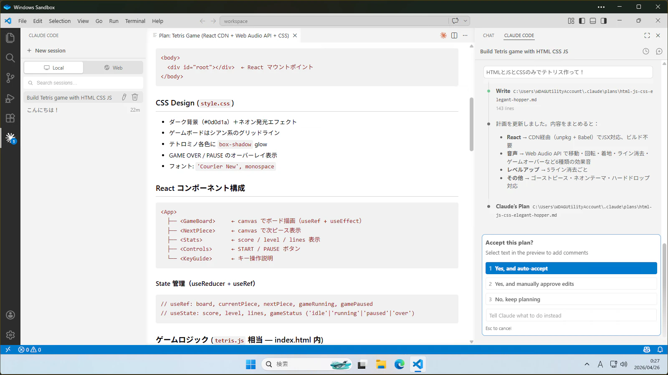Screen dimensions: 668x375
Task: Close the Plan: Tetris Game tab
Action: point(295,35)
